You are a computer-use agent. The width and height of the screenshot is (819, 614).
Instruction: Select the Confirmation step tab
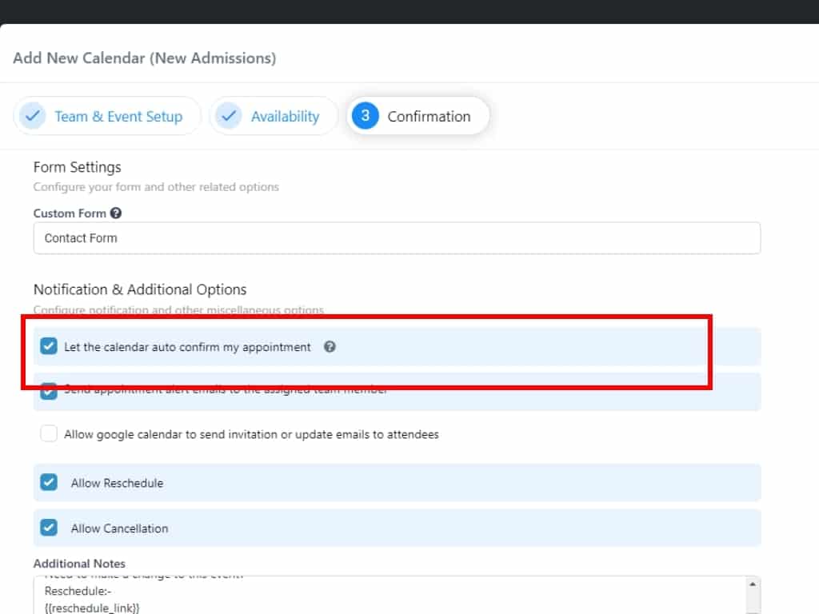(429, 117)
